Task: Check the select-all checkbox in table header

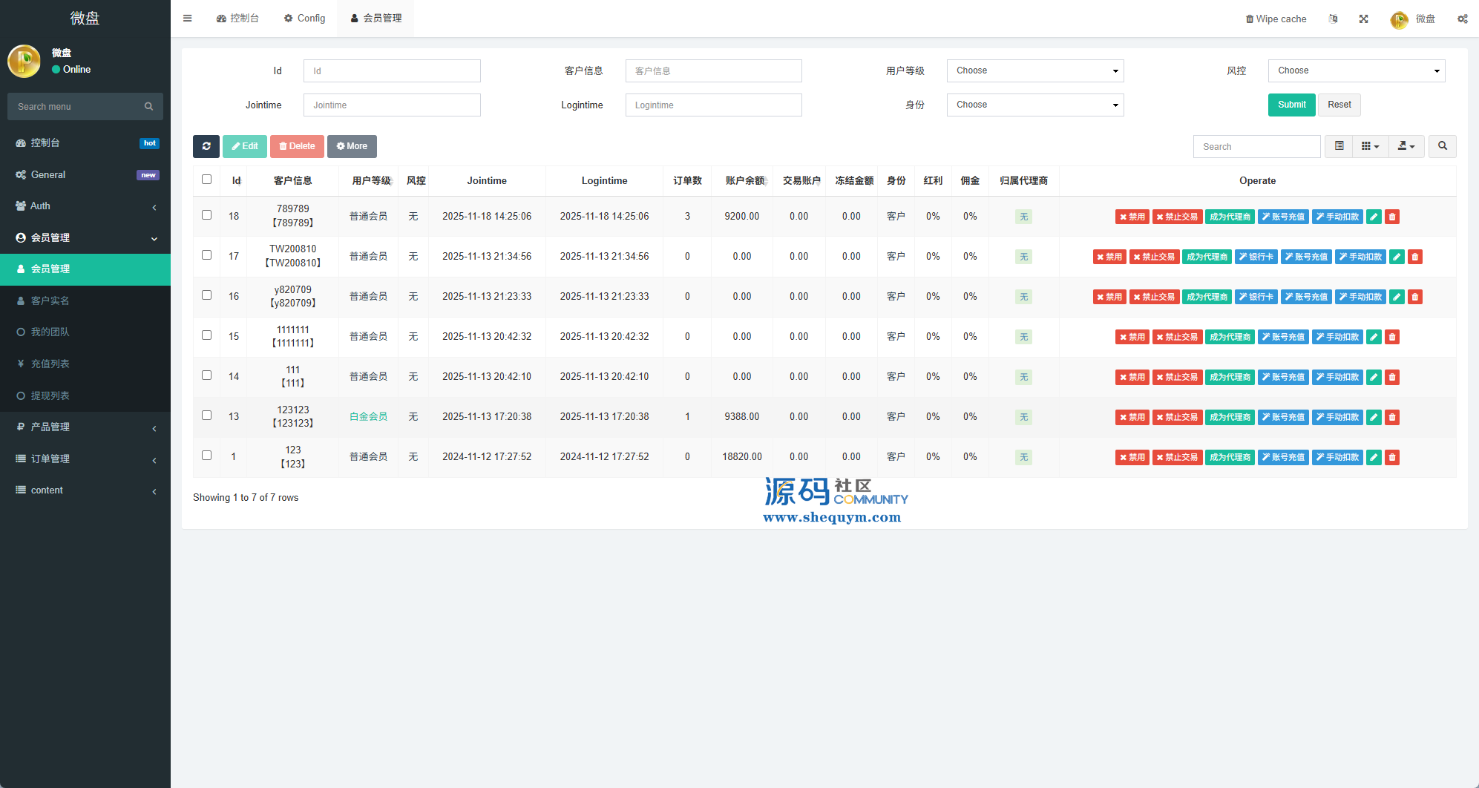Action: click(x=207, y=180)
